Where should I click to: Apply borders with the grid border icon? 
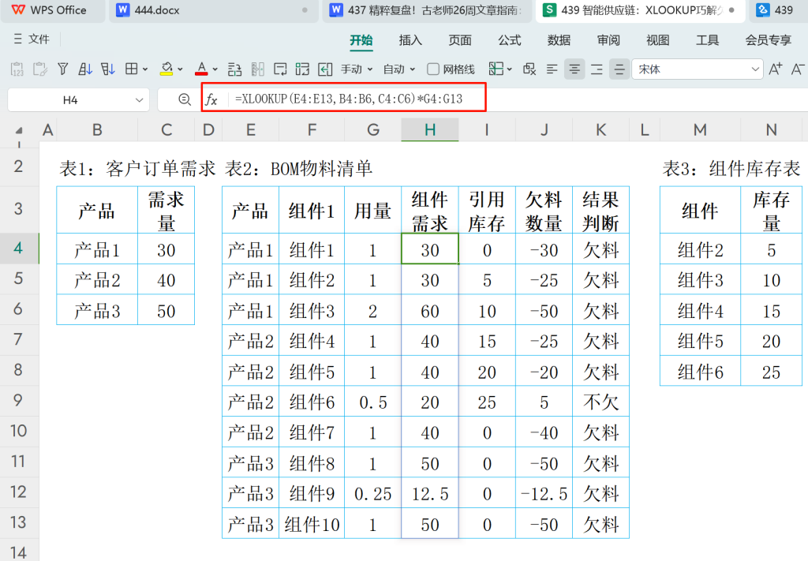(x=132, y=69)
